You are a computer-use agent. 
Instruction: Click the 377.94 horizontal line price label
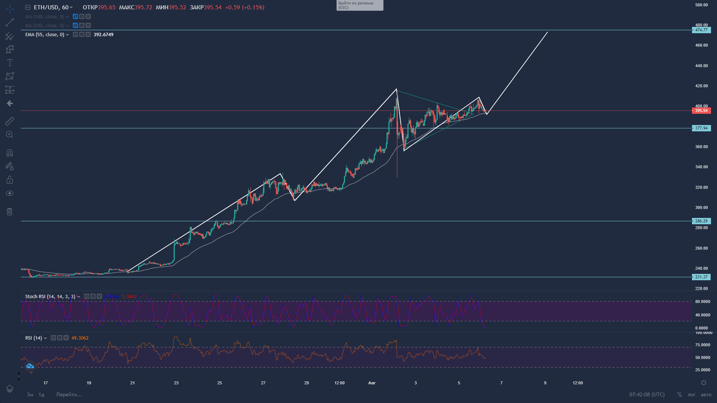click(x=701, y=128)
